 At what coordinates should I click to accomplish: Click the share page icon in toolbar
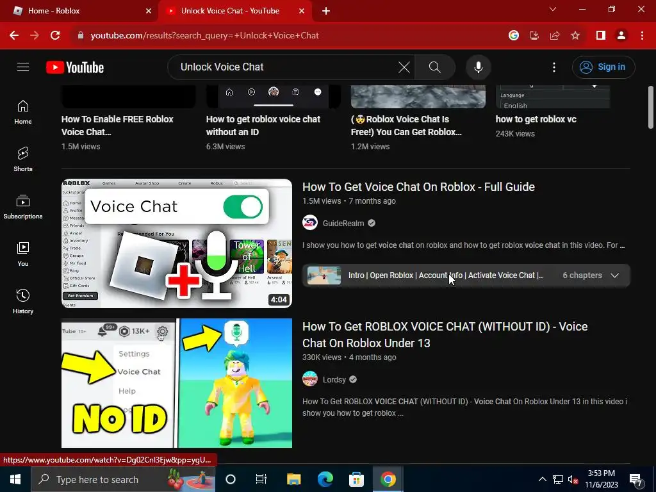555,36
